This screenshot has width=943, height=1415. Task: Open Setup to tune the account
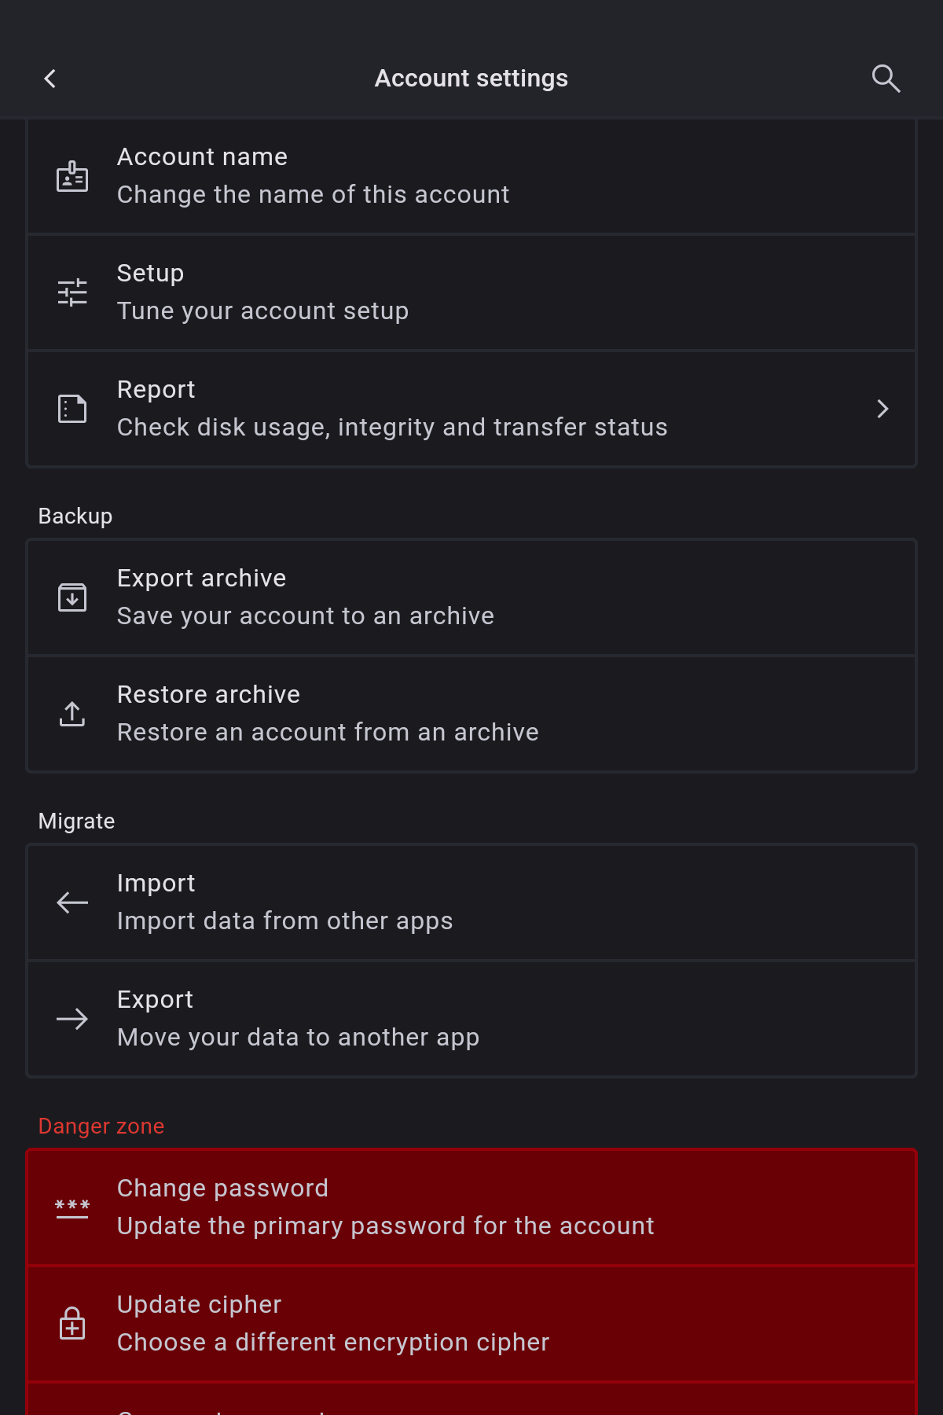472,292
